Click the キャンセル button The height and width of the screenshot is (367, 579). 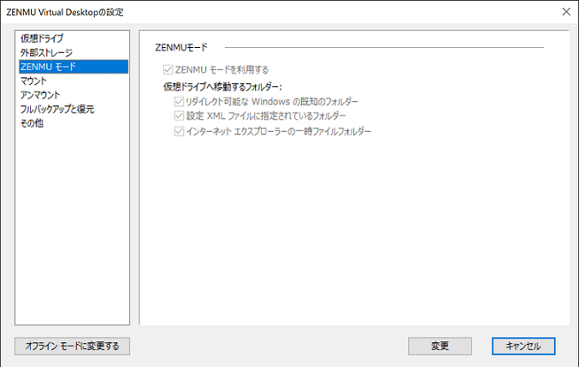[x=523, y=346]
